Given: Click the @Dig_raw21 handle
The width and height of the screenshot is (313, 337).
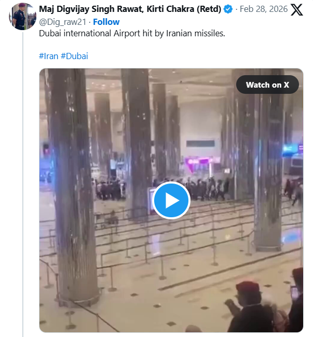Looking at the screenshot, I should pos(61,22).
